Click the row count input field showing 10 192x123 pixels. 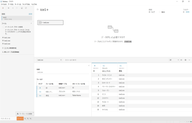[x=173, y=60]
